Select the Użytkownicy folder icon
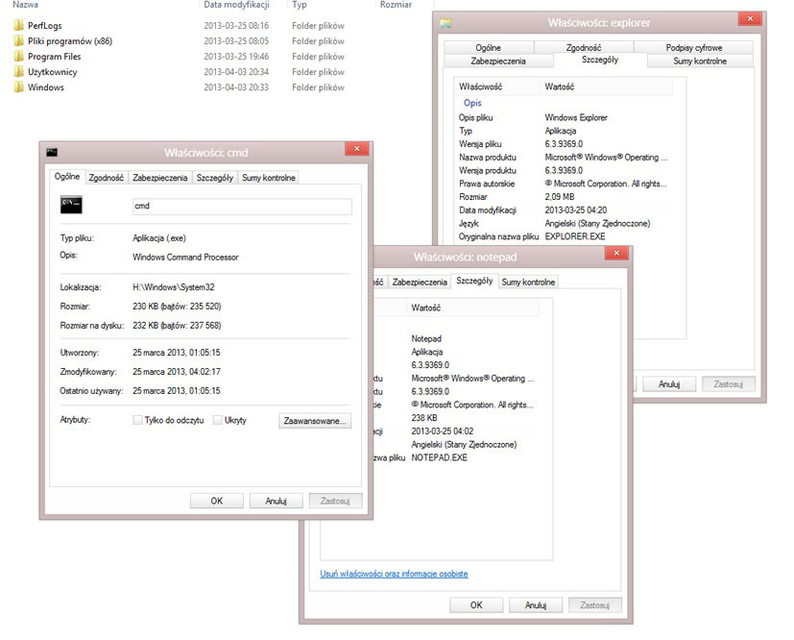The width and height of the screenshot is (794, 640). [x=19, y=72]
